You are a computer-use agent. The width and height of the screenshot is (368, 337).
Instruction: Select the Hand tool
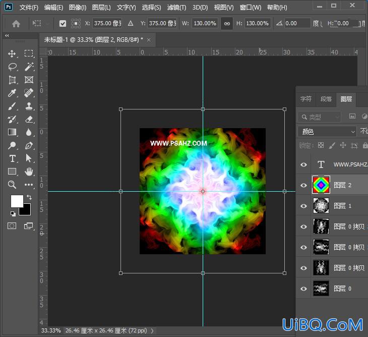click(x=29, y=172)
